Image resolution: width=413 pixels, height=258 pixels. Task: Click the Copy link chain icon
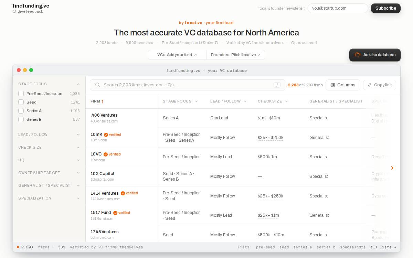370,85
